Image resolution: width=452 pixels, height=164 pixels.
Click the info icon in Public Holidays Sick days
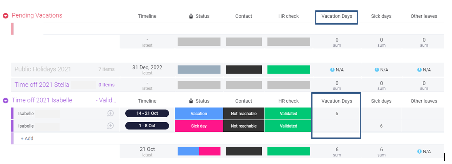377,70
